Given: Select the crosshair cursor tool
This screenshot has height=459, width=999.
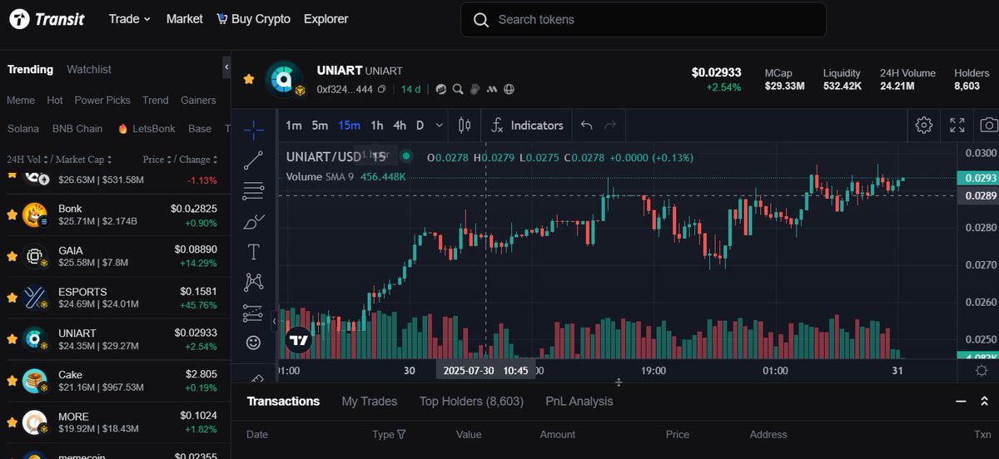Looking at the screenshot, I should [x=254, y=129].
